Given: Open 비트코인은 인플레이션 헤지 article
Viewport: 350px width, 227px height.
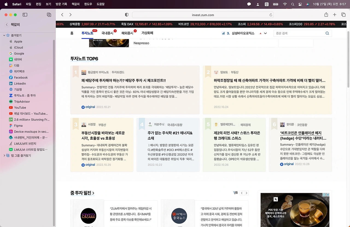Looking at the screenshot, I should (303, 135).
